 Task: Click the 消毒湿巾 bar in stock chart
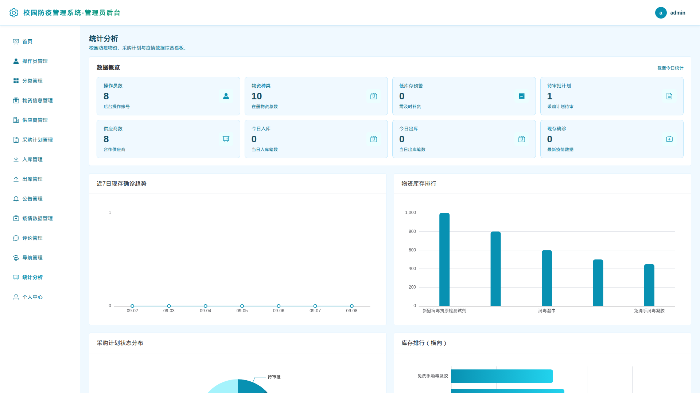click(x=547, y=278)
